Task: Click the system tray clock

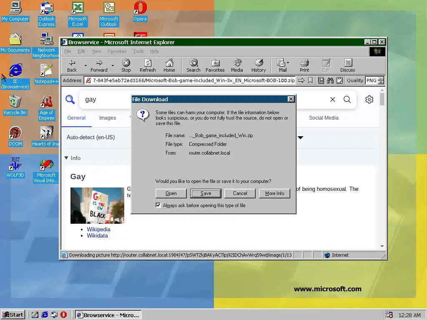Action: tap(409, 315)
